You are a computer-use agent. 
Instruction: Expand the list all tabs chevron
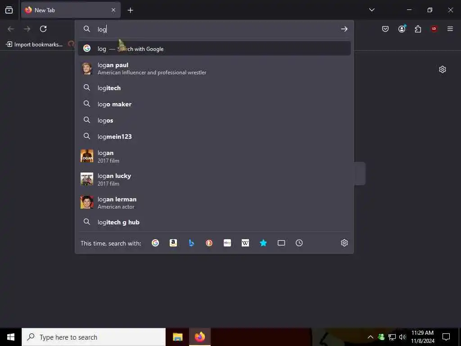[x=371, y=10]
